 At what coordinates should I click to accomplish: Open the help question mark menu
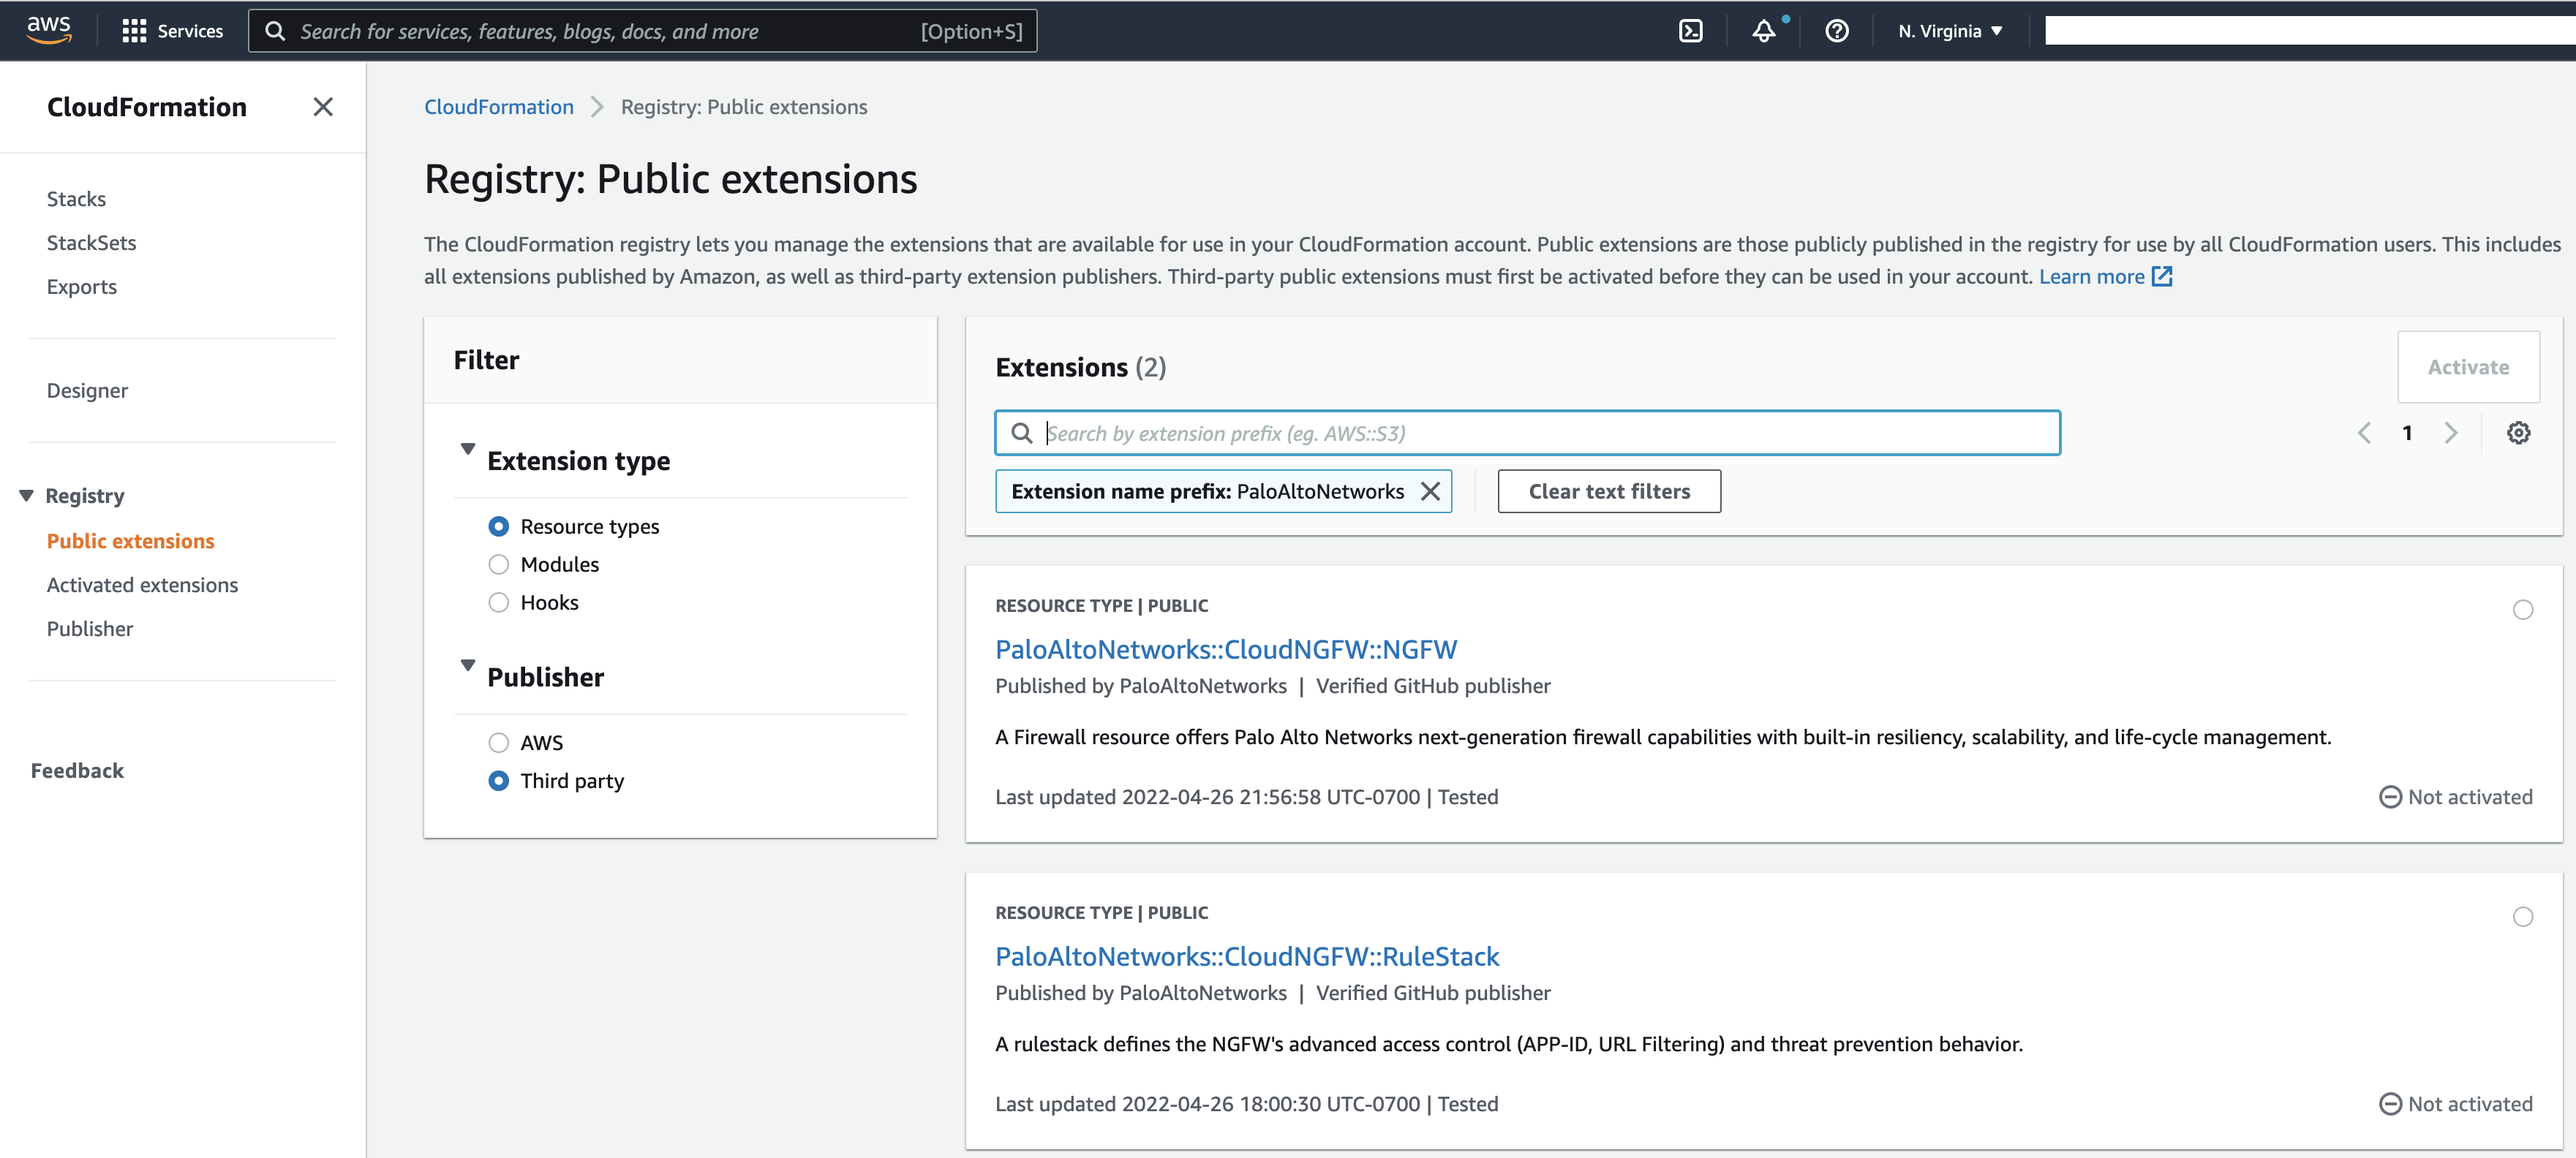1836,31
